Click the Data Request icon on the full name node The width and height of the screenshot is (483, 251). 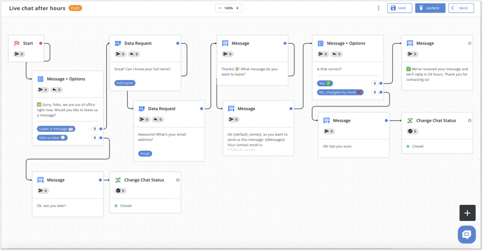pyautogui.click(x=118, y=43)
